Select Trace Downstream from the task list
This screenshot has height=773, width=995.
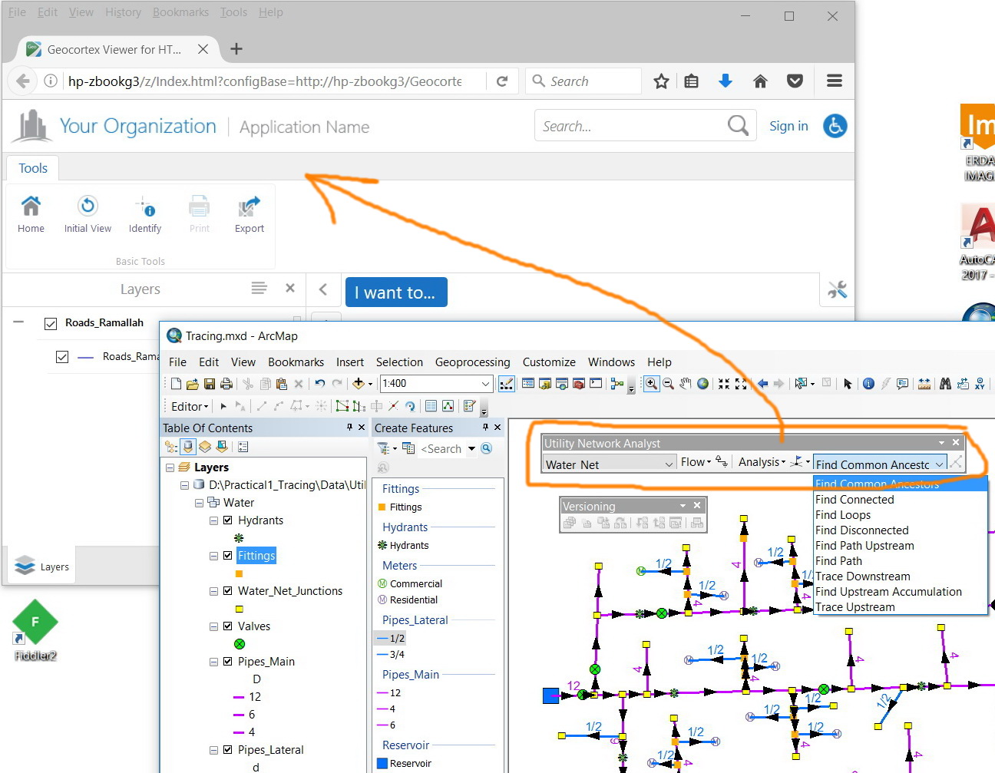click(x=900, y=576)
